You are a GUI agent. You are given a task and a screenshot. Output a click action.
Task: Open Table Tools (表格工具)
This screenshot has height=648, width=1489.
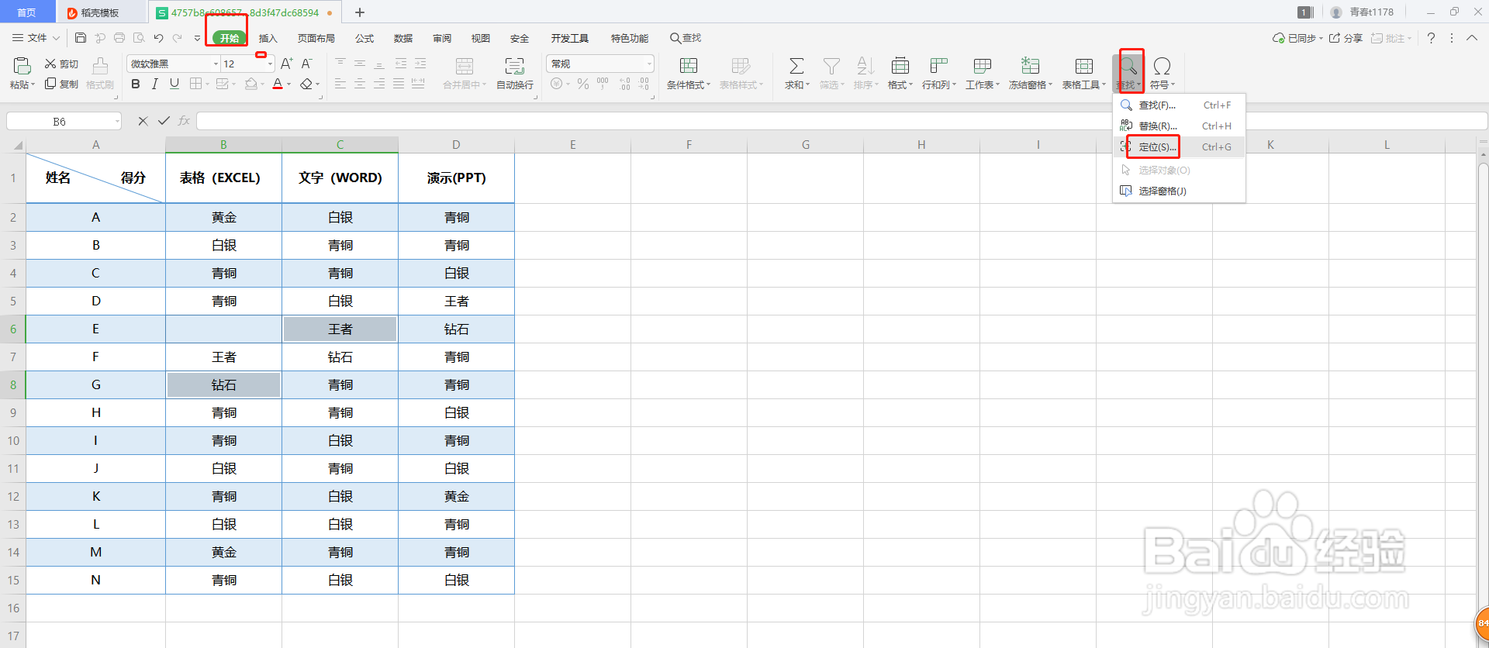click(x=1084, y=74)
